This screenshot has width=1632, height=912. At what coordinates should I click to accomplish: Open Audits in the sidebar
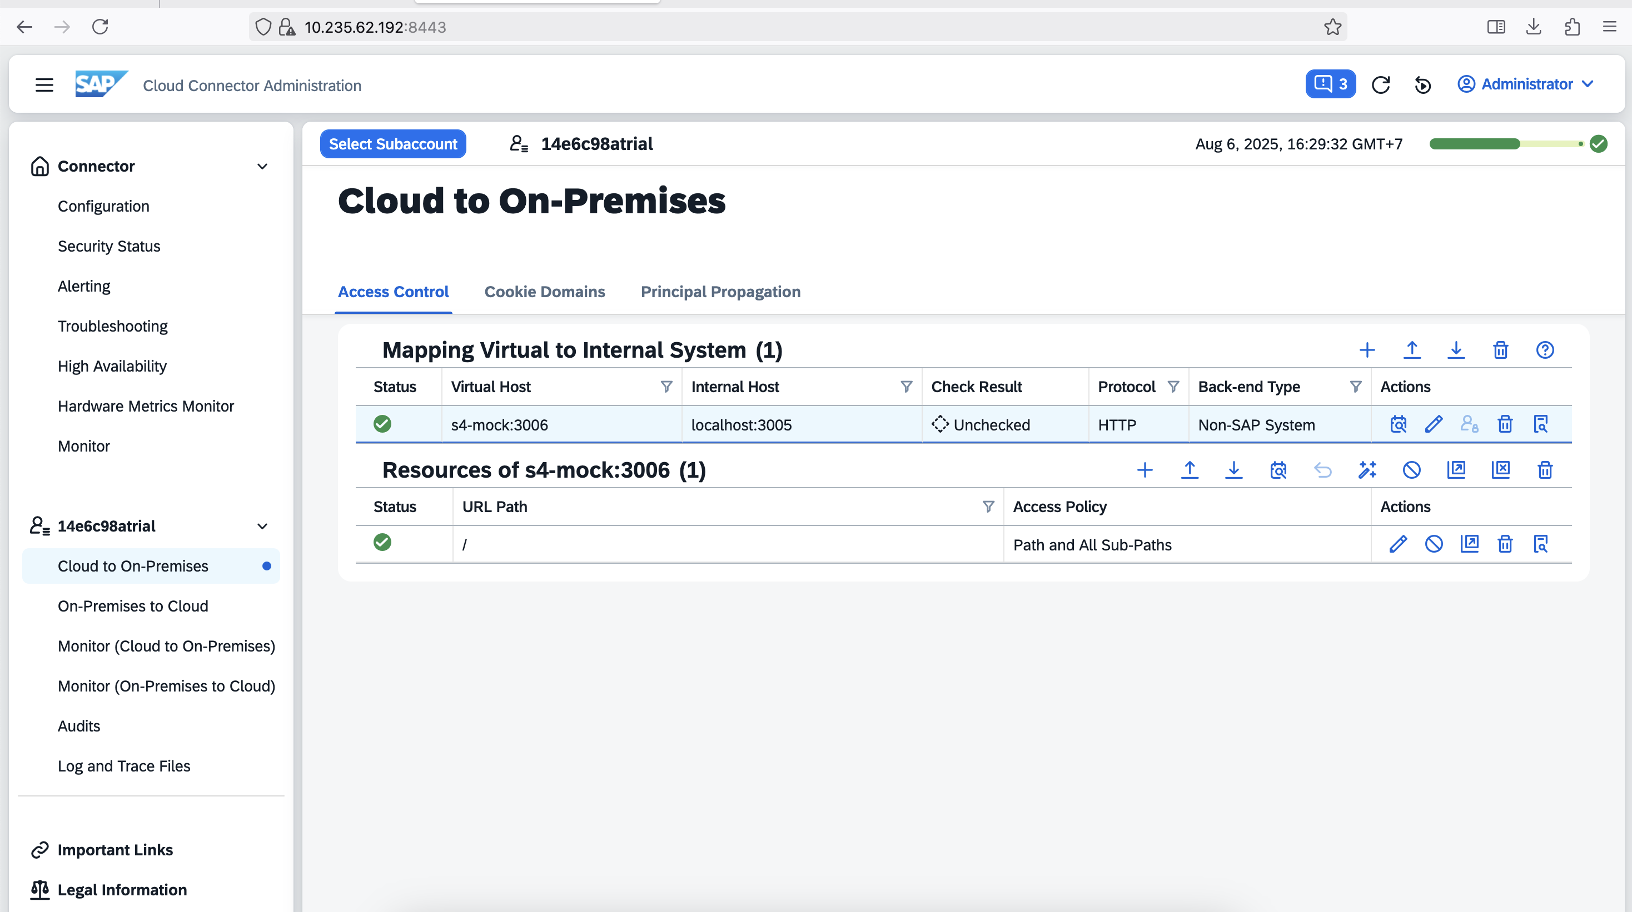tap(79, 726)
